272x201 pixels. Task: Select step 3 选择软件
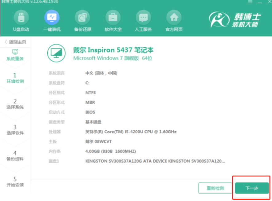15,130
